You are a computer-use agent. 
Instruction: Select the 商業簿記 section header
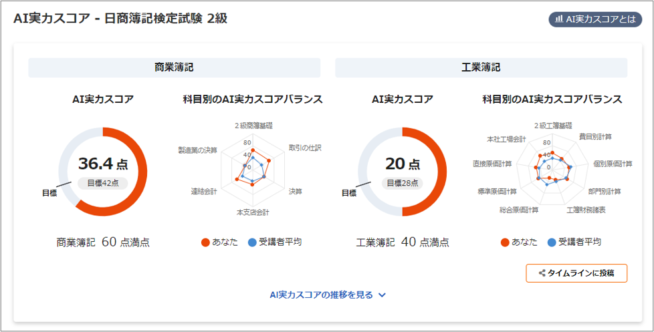coord(175,67)
